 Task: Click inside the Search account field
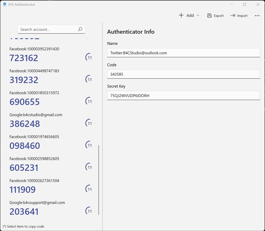pyautogui.click(x=47, y=29)
